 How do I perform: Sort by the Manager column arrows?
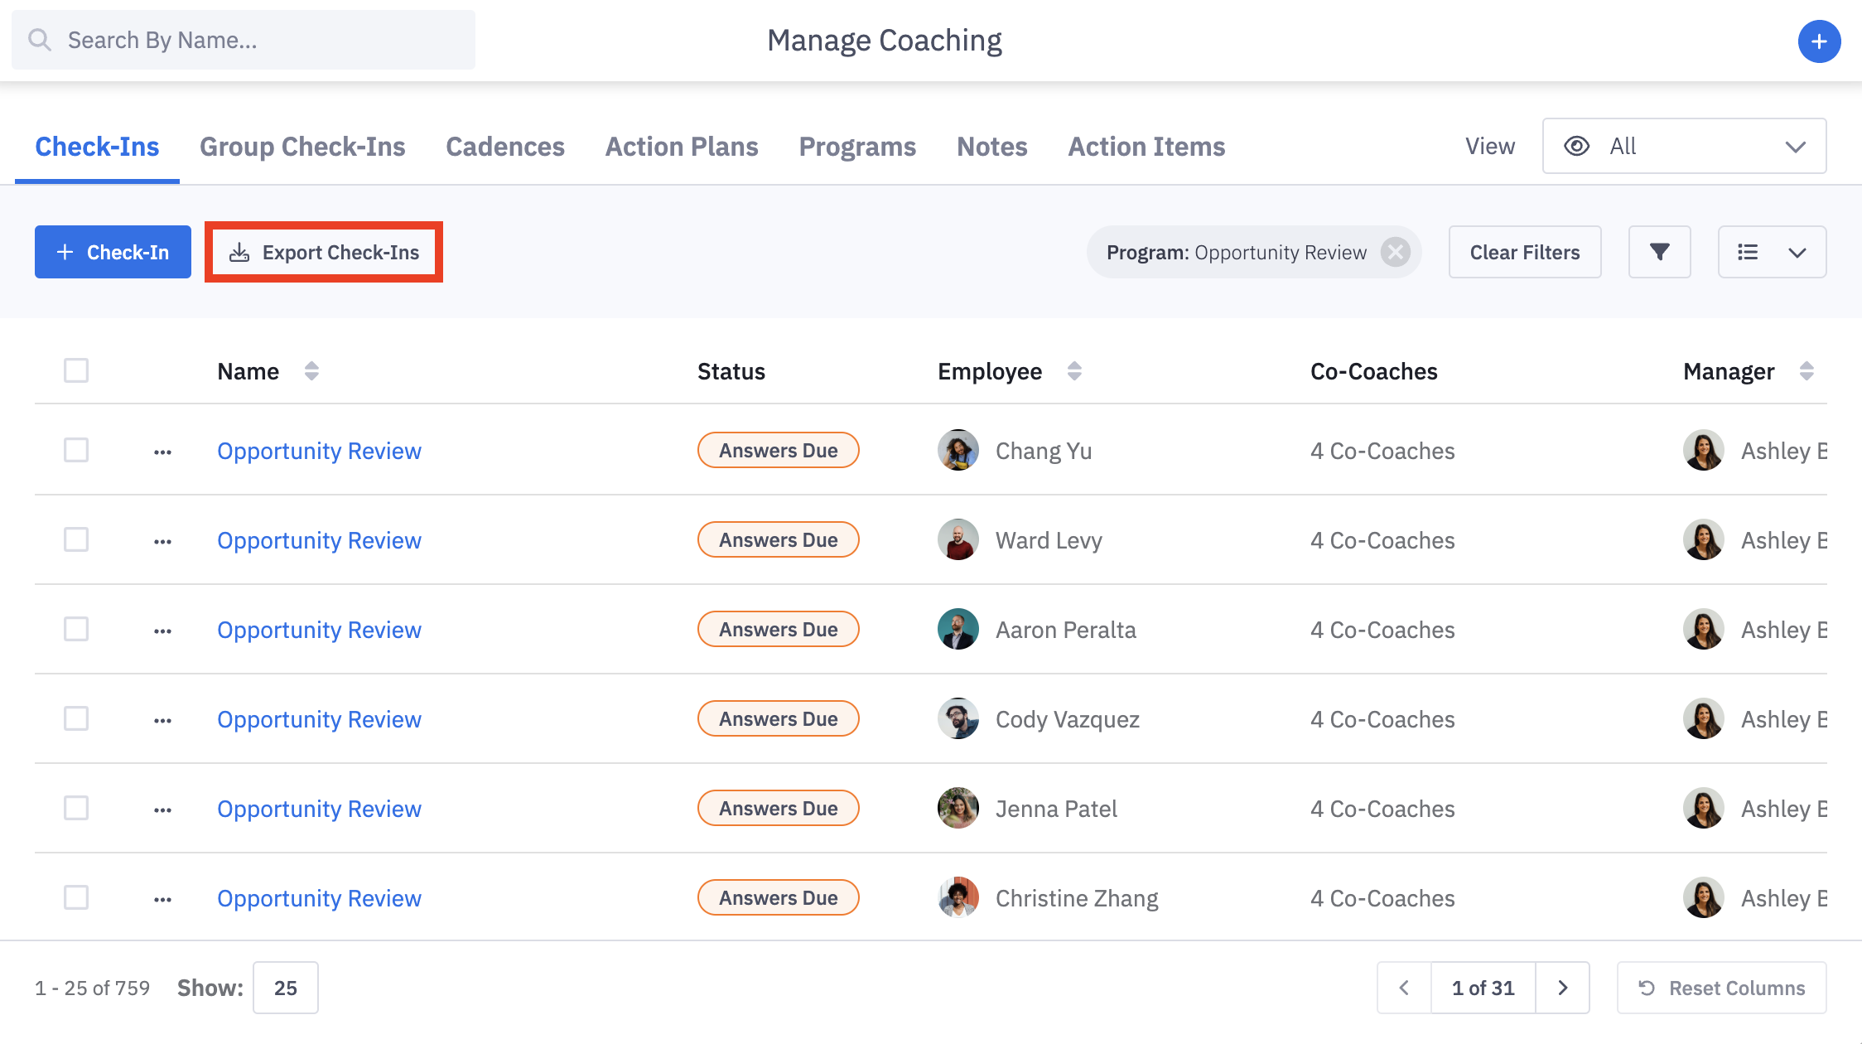coord(1807,371)
